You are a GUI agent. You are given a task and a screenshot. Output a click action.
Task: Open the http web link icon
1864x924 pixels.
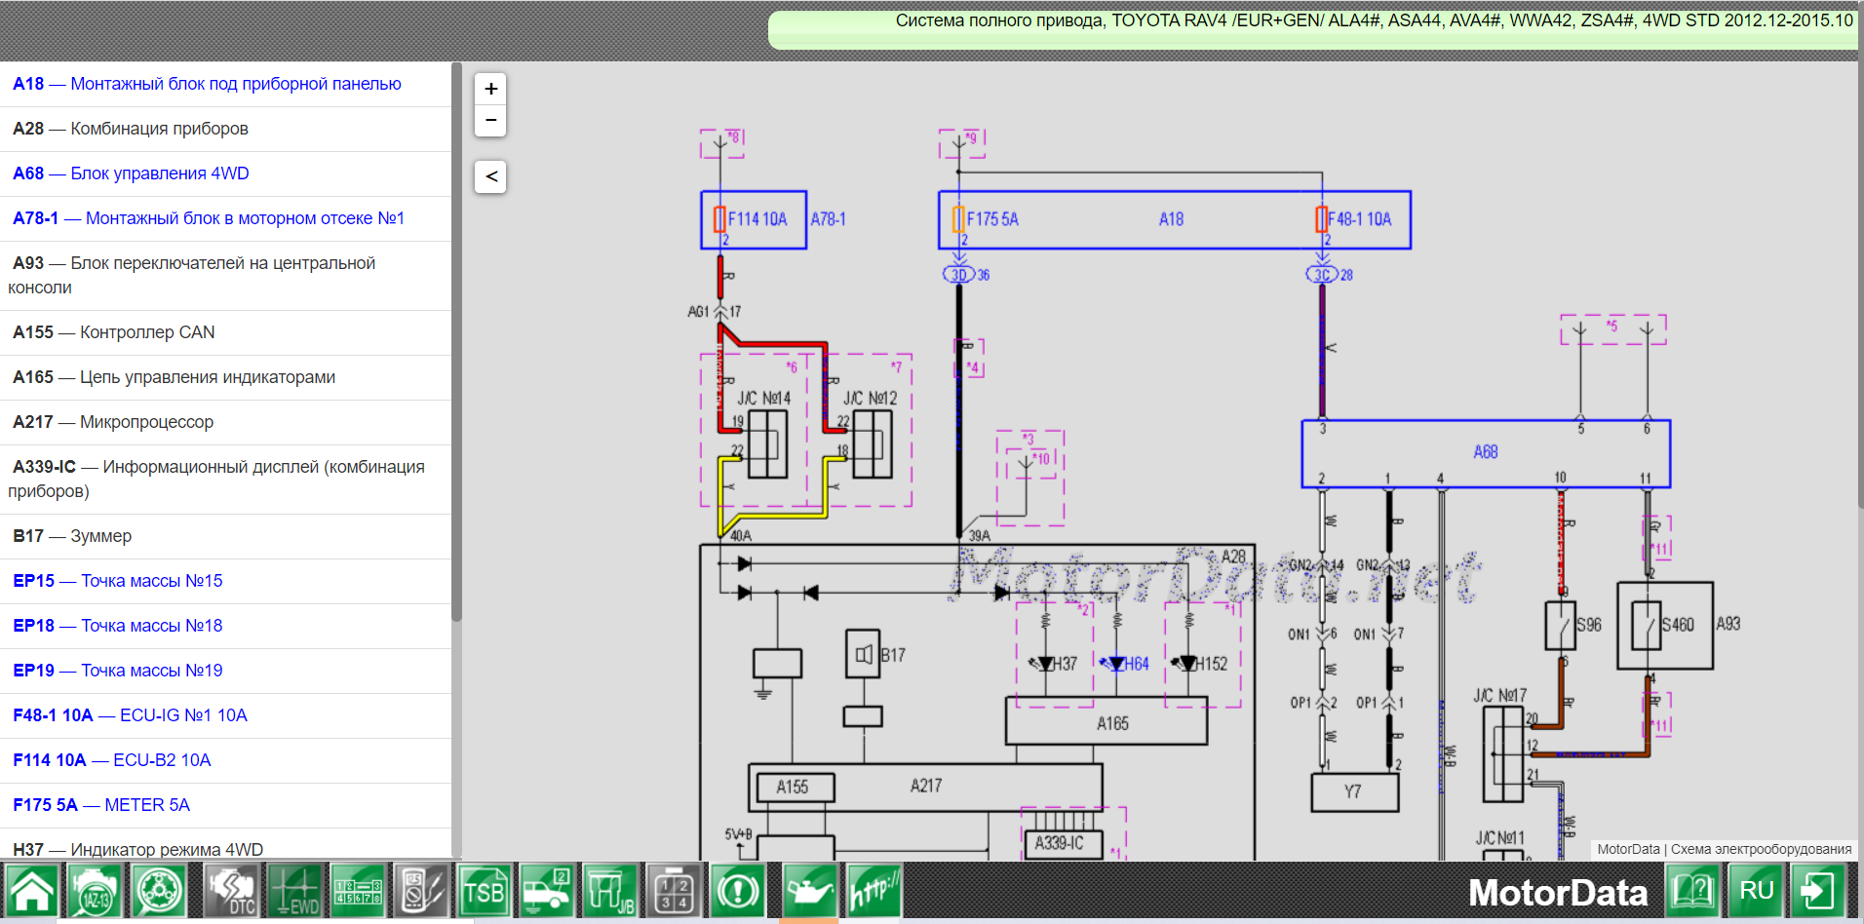pos(874,890)
